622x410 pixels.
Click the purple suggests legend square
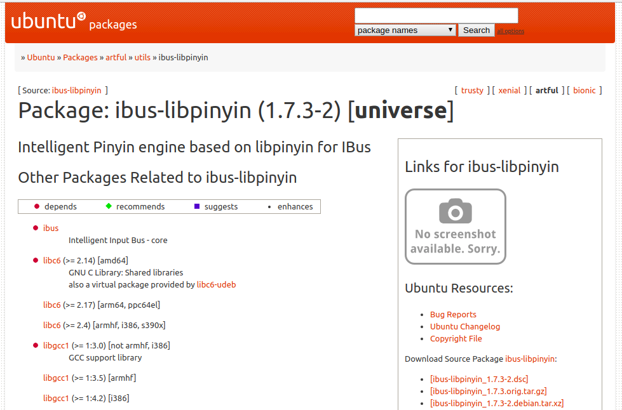[197, 206]
